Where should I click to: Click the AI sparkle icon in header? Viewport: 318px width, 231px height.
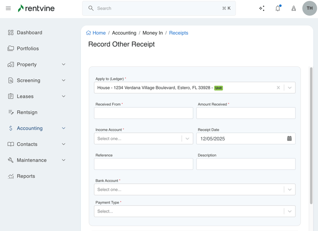(262, 8)
